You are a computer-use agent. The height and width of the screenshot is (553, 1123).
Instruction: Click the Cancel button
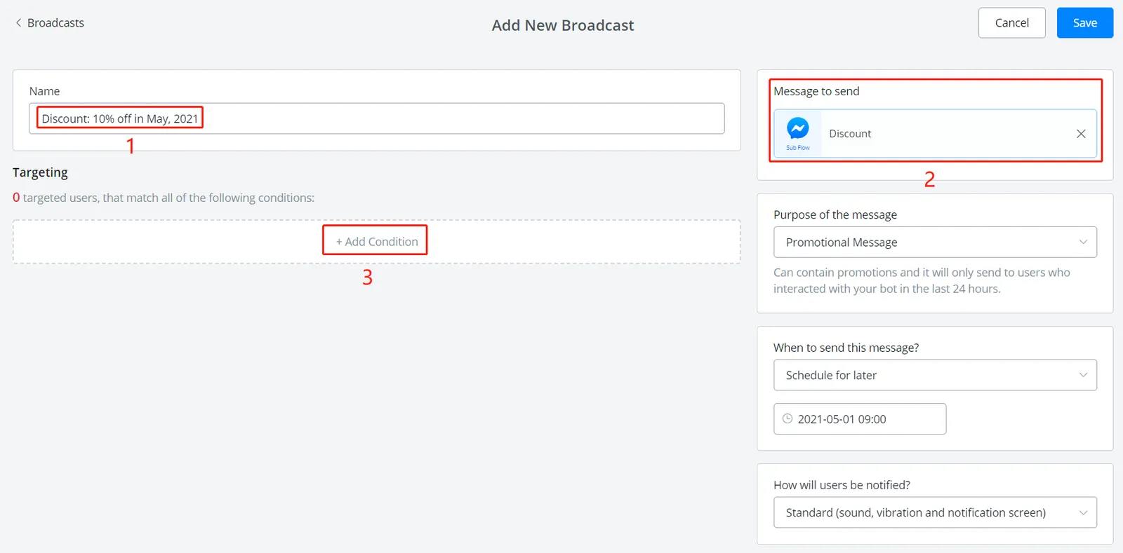[1011, 23]
